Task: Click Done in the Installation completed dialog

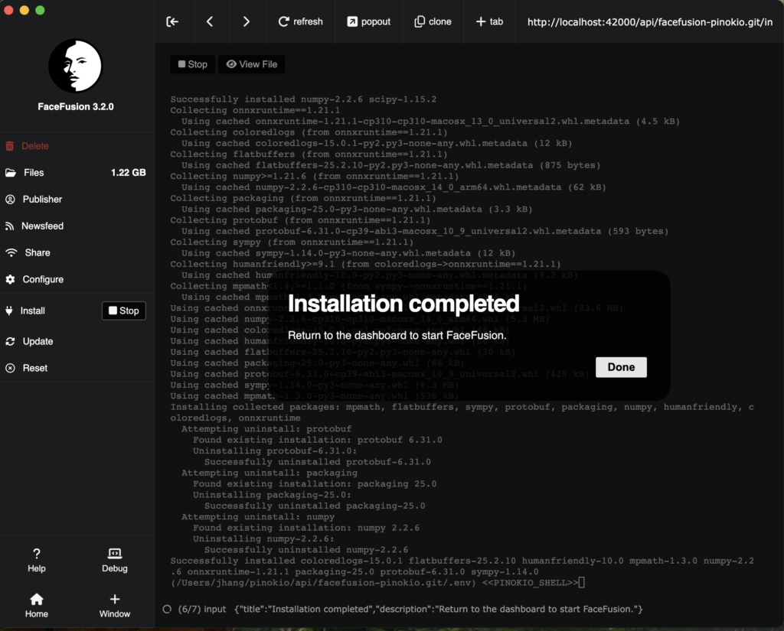Action: tap(621, 367)
